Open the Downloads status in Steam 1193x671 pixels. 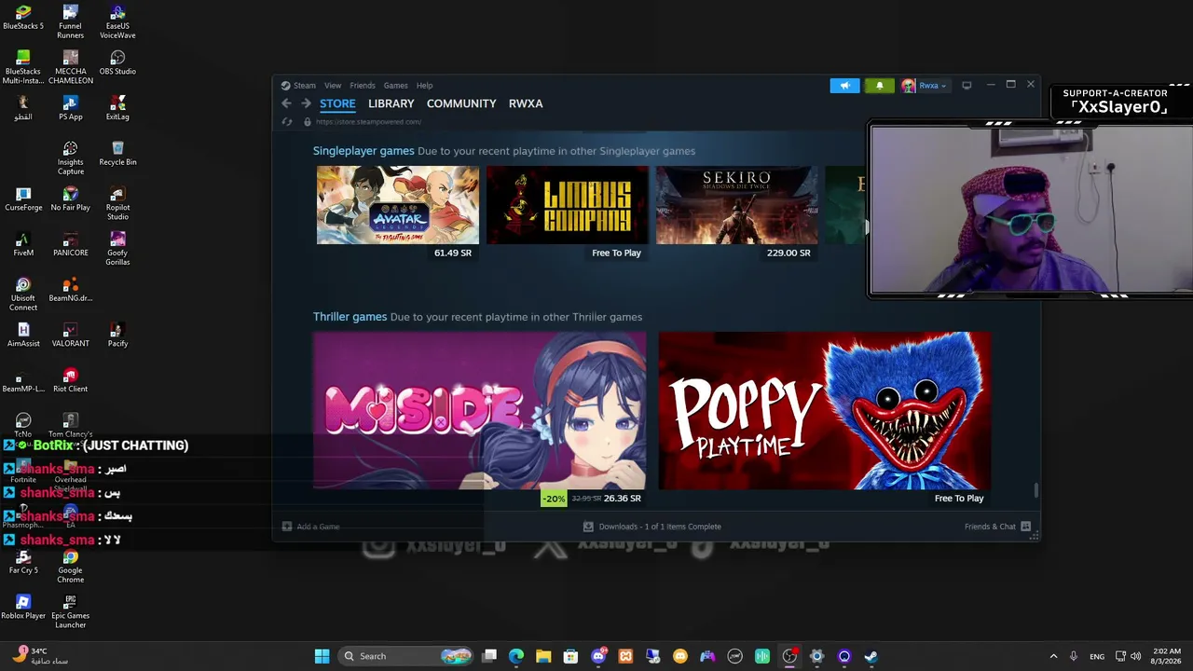[652, 527]
